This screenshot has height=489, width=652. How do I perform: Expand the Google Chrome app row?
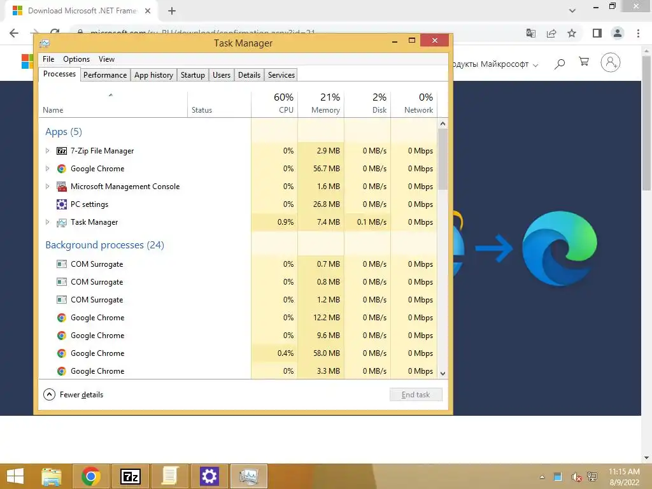47,168
